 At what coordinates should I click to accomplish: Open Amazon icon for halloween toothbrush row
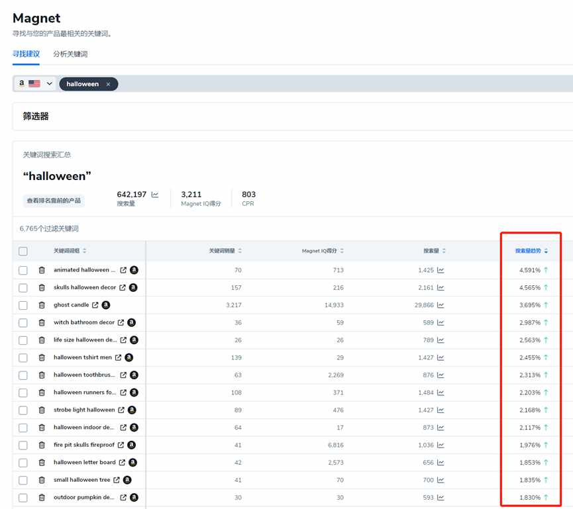click(x=134, y=375)
